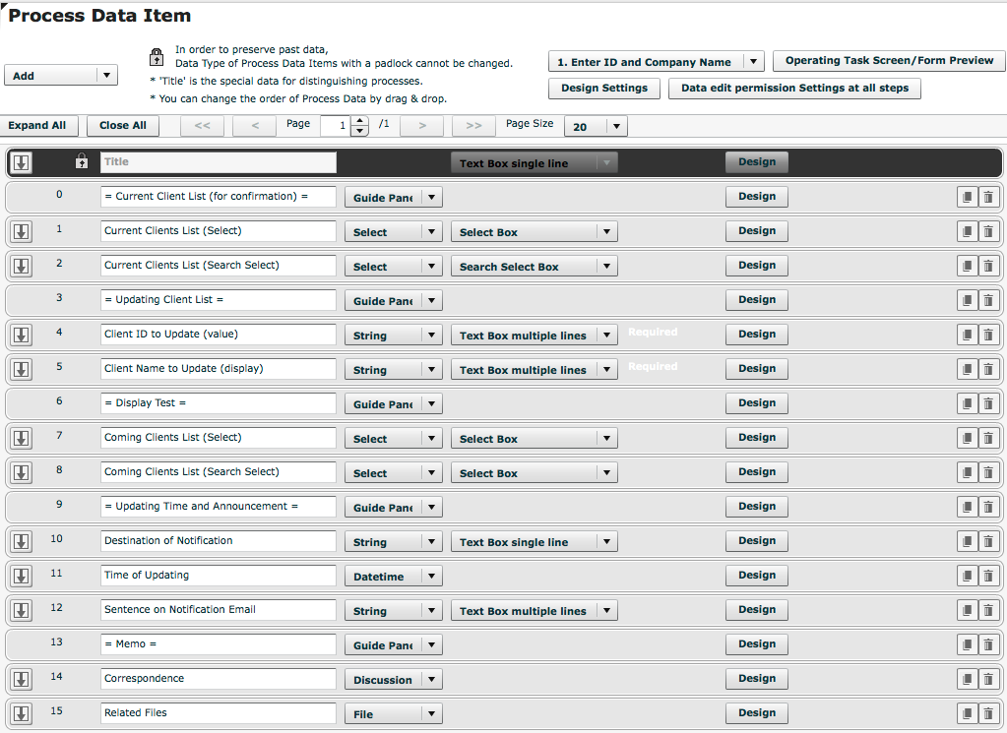Screen dimensions: 1007x733
Task: Open the Select Box dropdown on row 1
Action: click(x=606, y=231)
